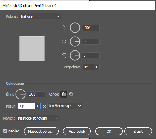Open the Povrch surface shading dropdown
The width and height of the screenshot is (156, 139).
38,118
